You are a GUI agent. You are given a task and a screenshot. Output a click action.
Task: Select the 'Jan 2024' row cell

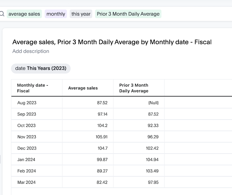point(26,159)
